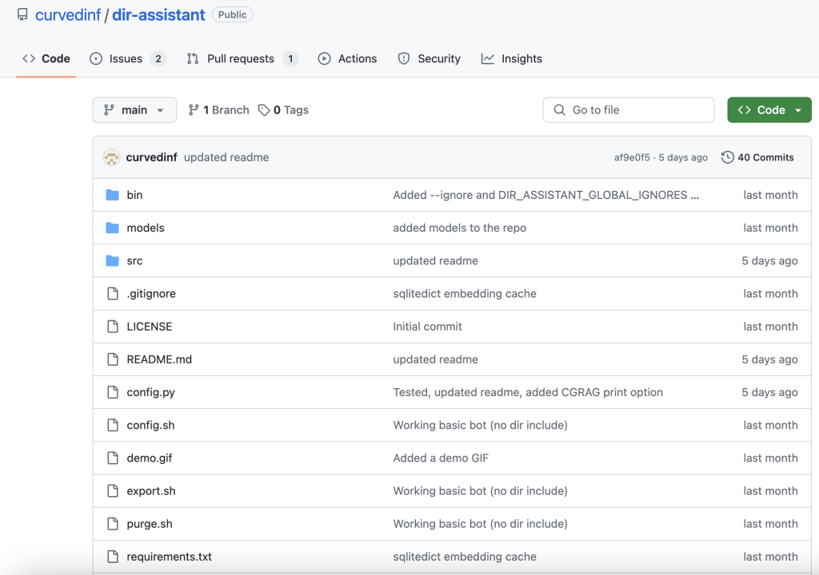Open the models folder
The width and height of the screenshot is (819, 575).
[146, 228]
